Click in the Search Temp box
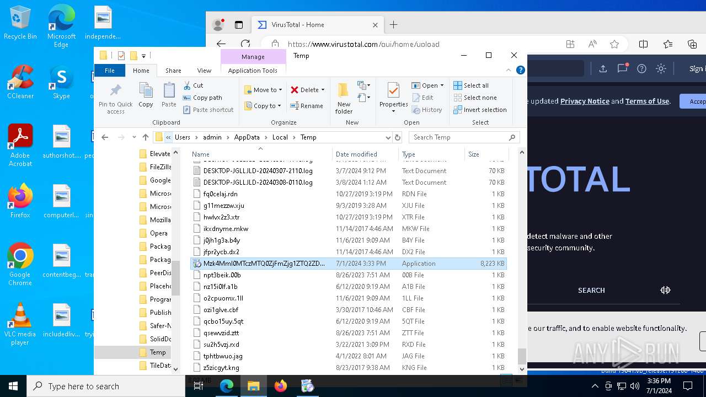 pos(464,137)
